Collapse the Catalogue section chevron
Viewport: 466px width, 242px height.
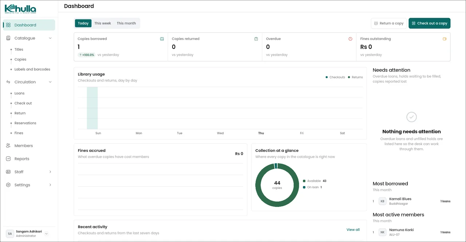50,38
